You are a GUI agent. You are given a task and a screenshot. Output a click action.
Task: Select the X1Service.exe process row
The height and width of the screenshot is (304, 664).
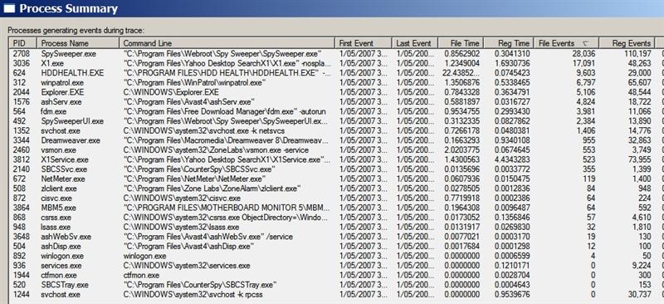[336, 159]
